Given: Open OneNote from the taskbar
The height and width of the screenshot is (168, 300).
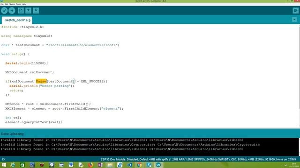Looking at the screenshot, I should (x=100, y=165).
